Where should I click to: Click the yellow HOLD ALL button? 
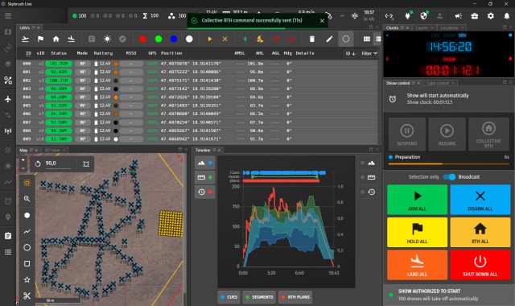click(x=417, y=232)
